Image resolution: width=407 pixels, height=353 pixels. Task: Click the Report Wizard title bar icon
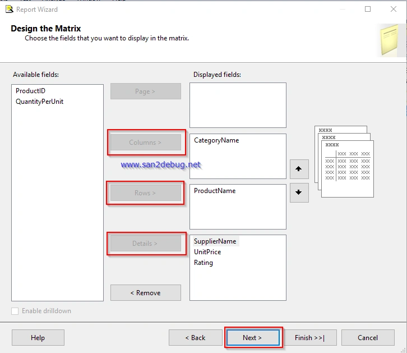[x=10, y=10]
